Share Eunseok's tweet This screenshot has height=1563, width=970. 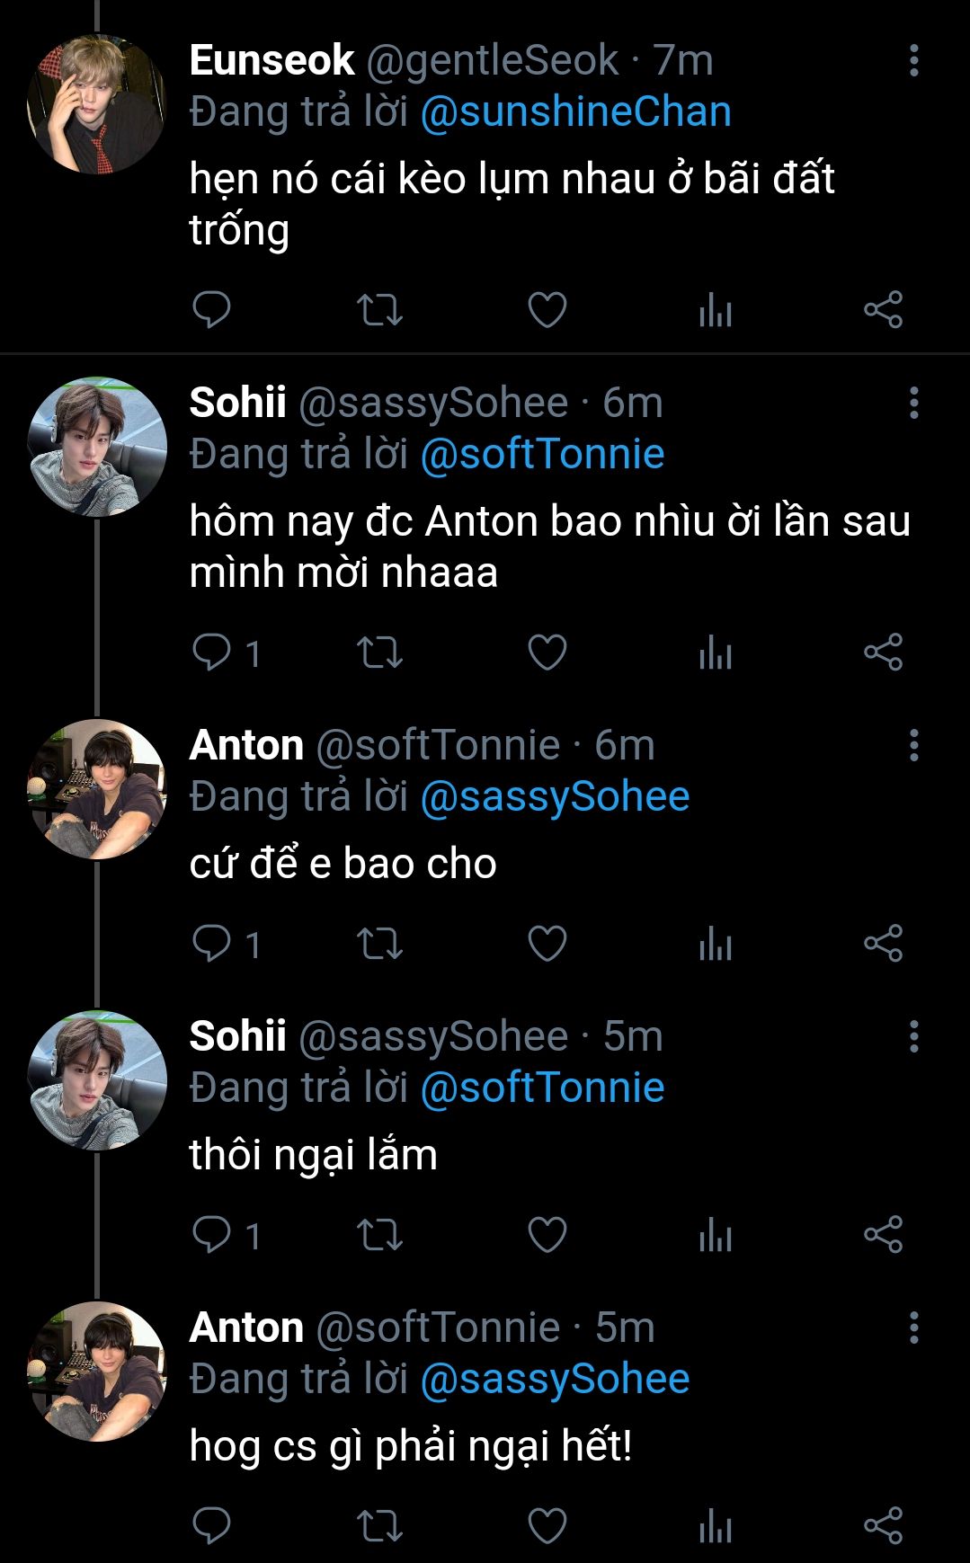point(883,310)
